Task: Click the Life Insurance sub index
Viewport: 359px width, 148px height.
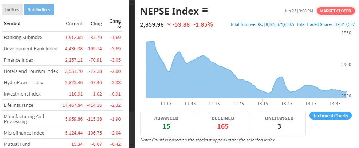Action: pyautogui.click(x=62, y=105)
